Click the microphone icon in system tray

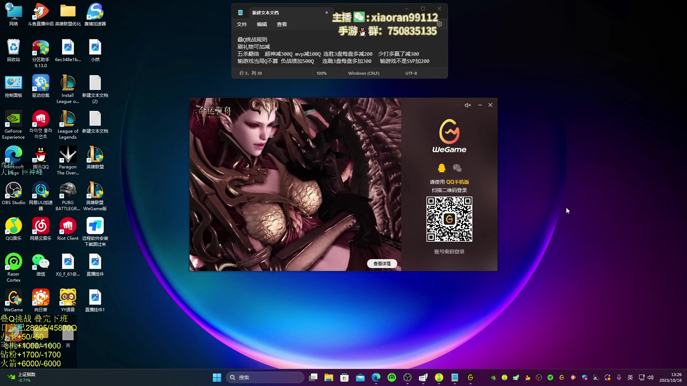[x=619, y=377]
